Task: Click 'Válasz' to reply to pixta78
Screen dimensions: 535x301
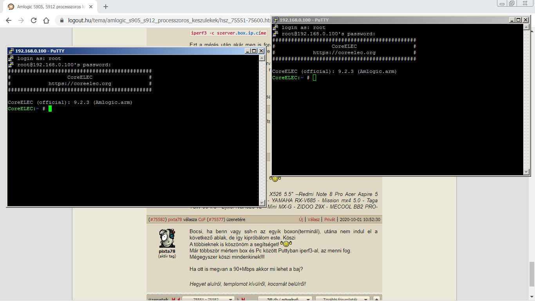Action: (x=314, y=219)
